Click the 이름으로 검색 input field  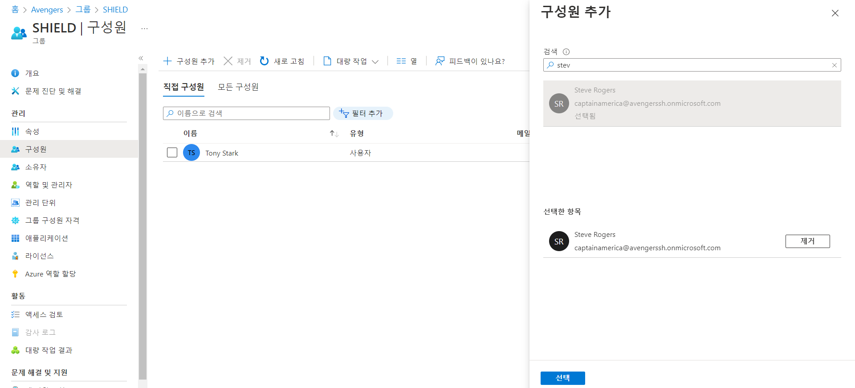[x=246, y=113]
